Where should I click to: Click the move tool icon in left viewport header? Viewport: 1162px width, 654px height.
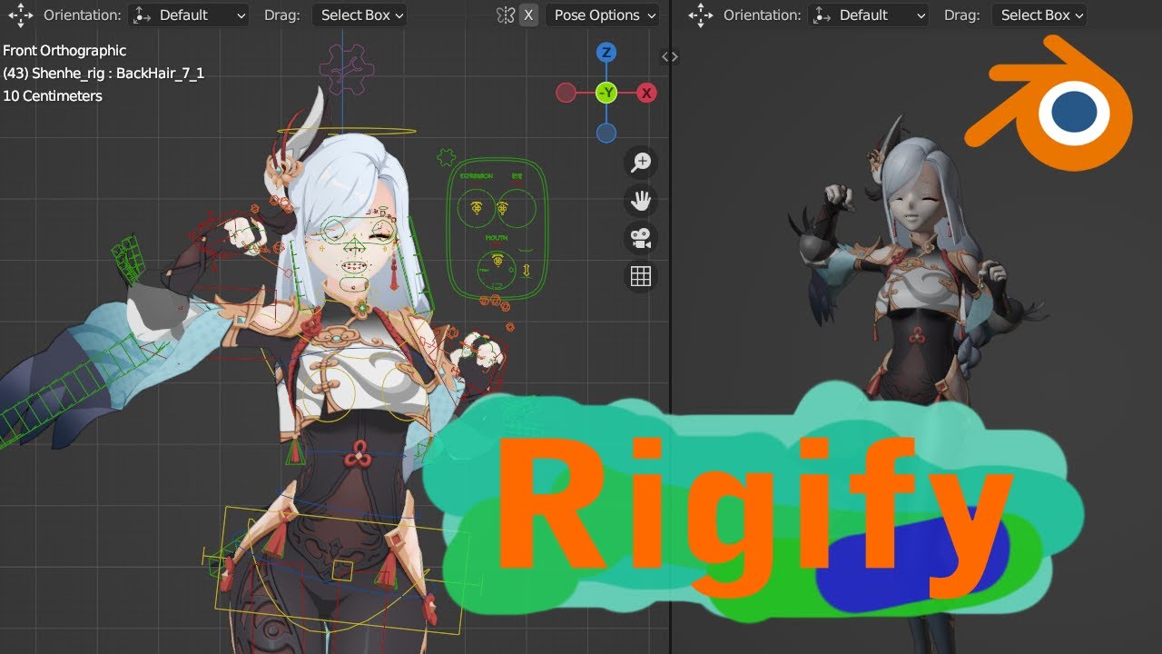click(20, 15)
